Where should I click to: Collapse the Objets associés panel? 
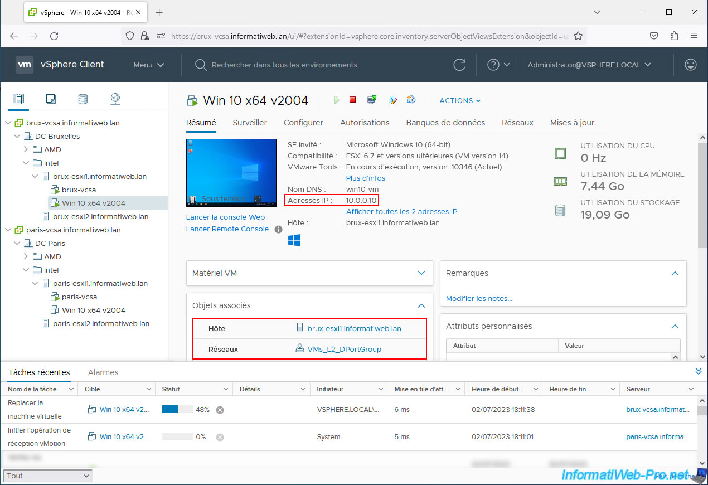tap(421, 305)
